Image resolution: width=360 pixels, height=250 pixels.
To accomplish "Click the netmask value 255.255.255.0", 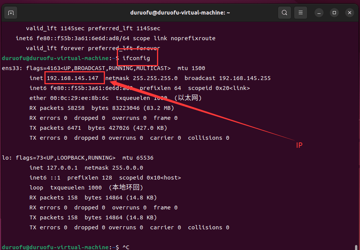I will 155,78.
